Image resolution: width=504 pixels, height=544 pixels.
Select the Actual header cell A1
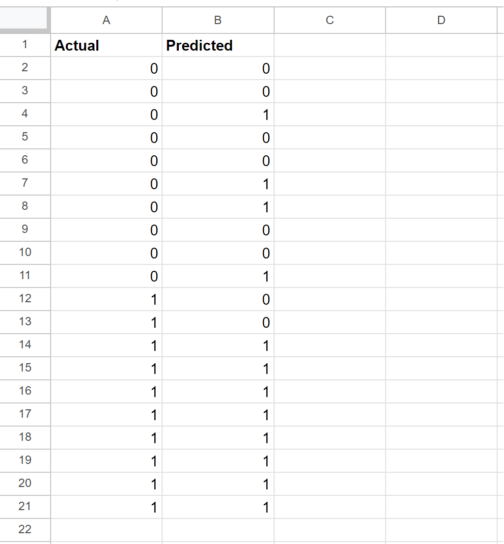pos(106,45)
